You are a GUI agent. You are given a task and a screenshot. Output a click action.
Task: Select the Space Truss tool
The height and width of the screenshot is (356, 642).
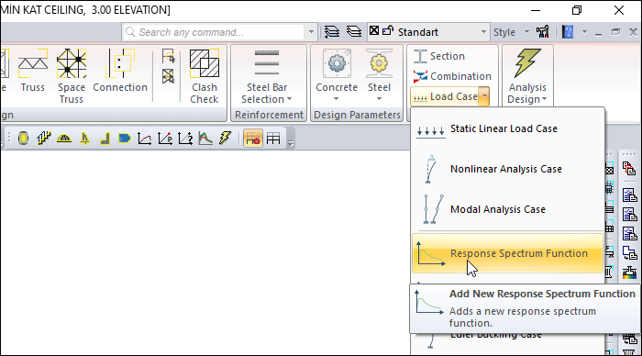pos(72,76)
